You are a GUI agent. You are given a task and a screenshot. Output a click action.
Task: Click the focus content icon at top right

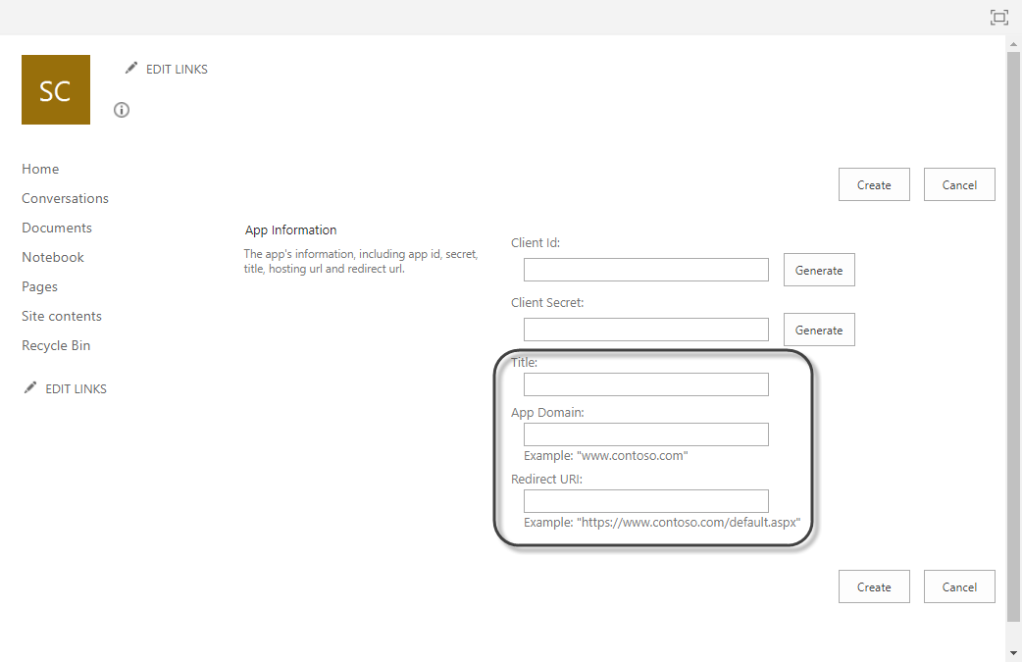(x=998, y=18)
